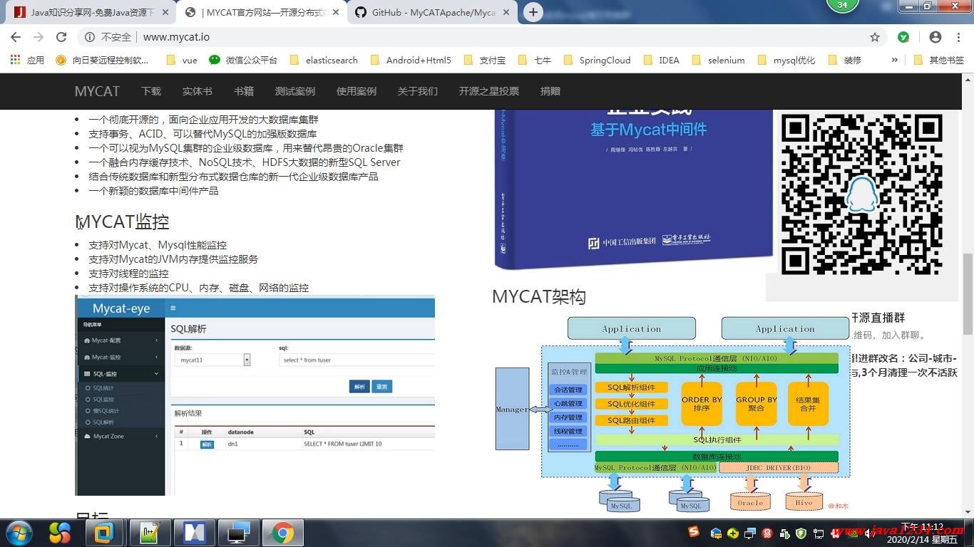
Task: Switch to the GitHub MyCATApache tab
Action: (434, 13)
